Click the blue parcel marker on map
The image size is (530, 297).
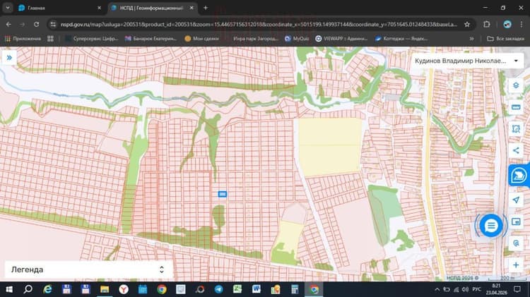tap(222, 194)
